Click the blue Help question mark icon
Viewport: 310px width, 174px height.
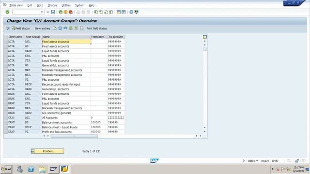[x=131, y=12]
